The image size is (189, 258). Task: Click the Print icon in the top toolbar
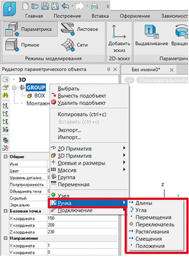[x=94, y=7]
